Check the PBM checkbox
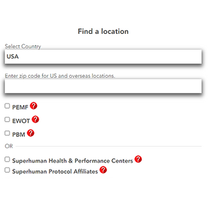The width and height of the screenshot is (208, 208). tap(7, 133)
